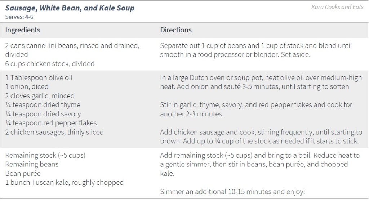Click the "2 cans cannellini beans" ingredient
The height and width of the screenshot is (201, 369).
(x=72, y=46)
